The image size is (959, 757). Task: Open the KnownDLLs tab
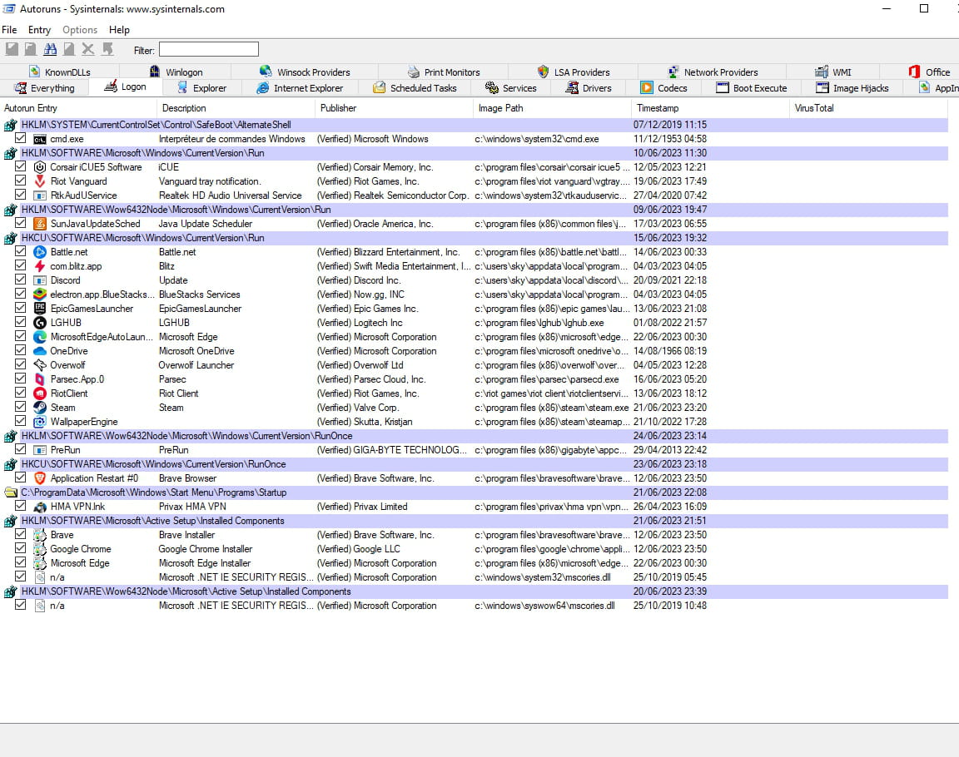60,72
